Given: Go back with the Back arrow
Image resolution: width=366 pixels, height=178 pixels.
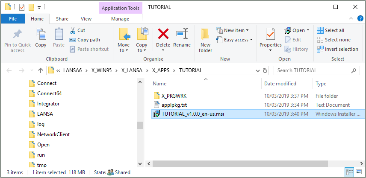Looking at the screenshot, I should click(9, 70).
